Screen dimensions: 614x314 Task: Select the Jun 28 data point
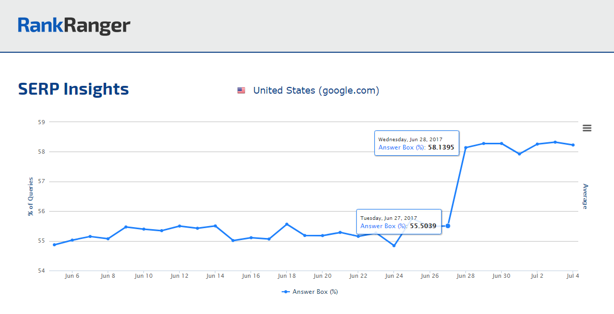(x=465, y=147)
